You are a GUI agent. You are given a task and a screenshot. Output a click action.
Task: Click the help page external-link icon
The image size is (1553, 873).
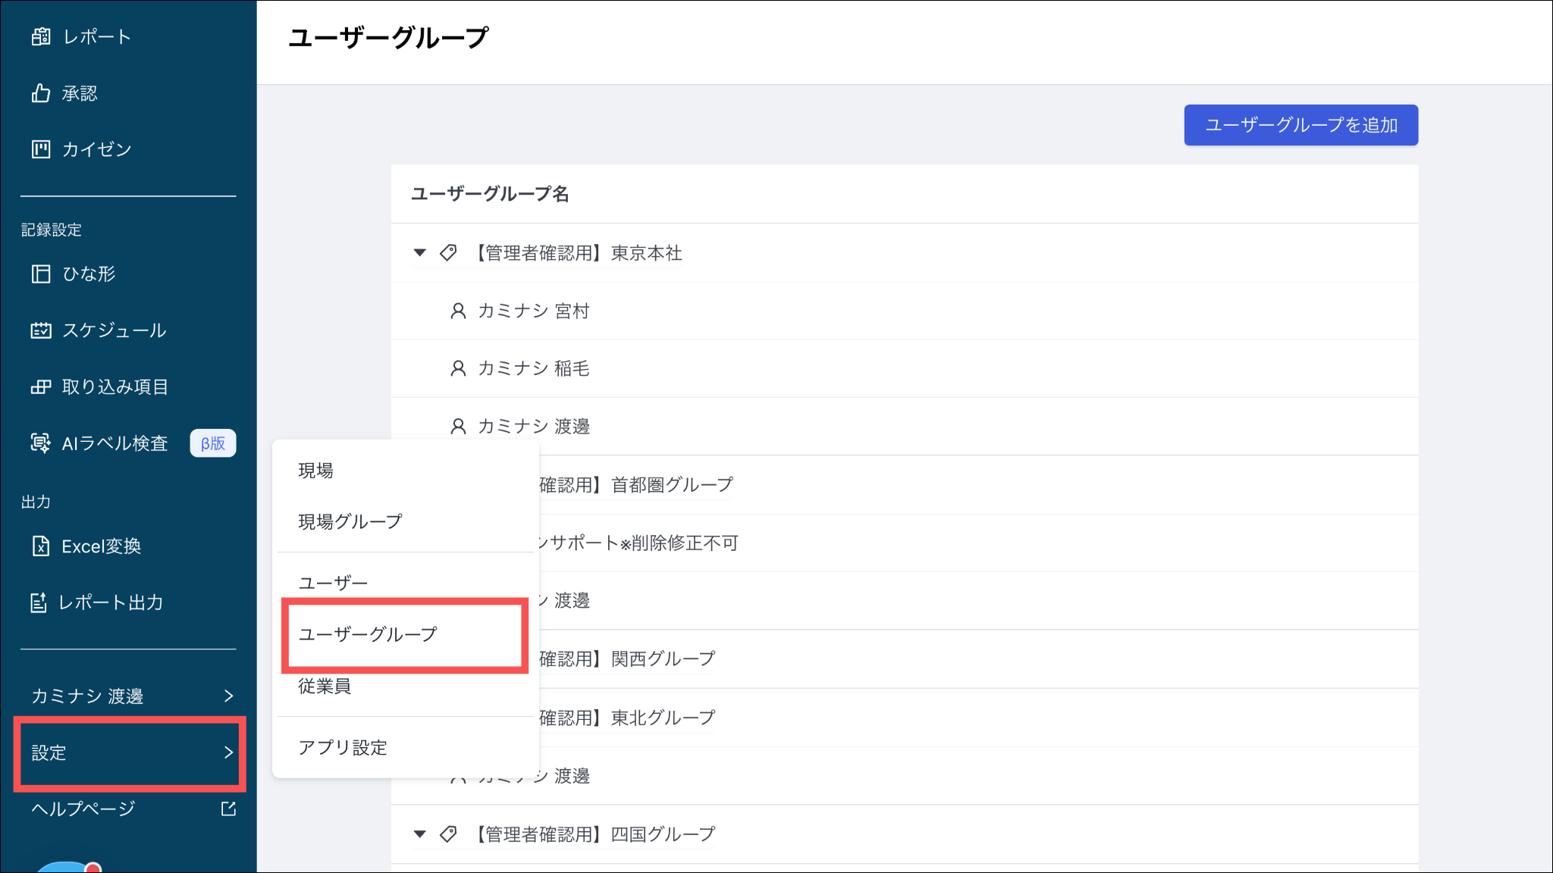228,809
